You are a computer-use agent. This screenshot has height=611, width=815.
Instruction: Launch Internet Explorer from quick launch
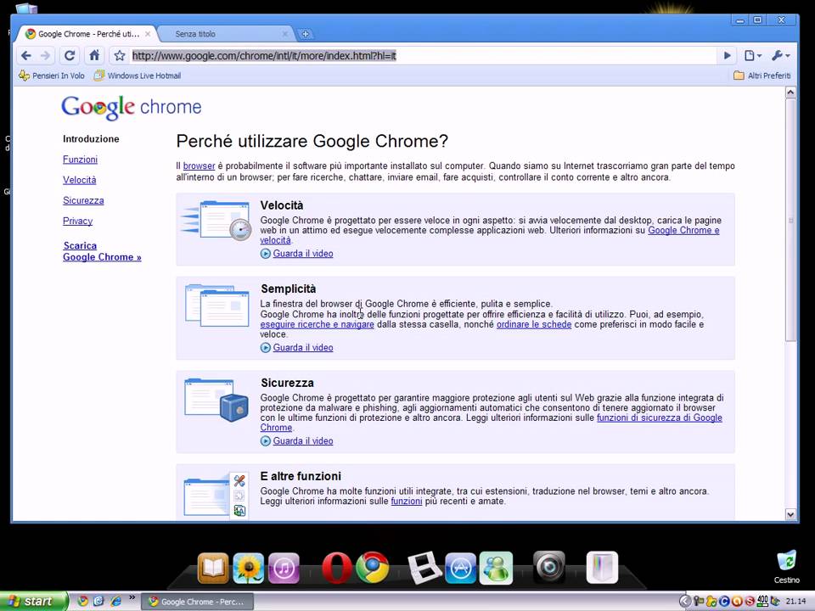(x=115, y=601)
